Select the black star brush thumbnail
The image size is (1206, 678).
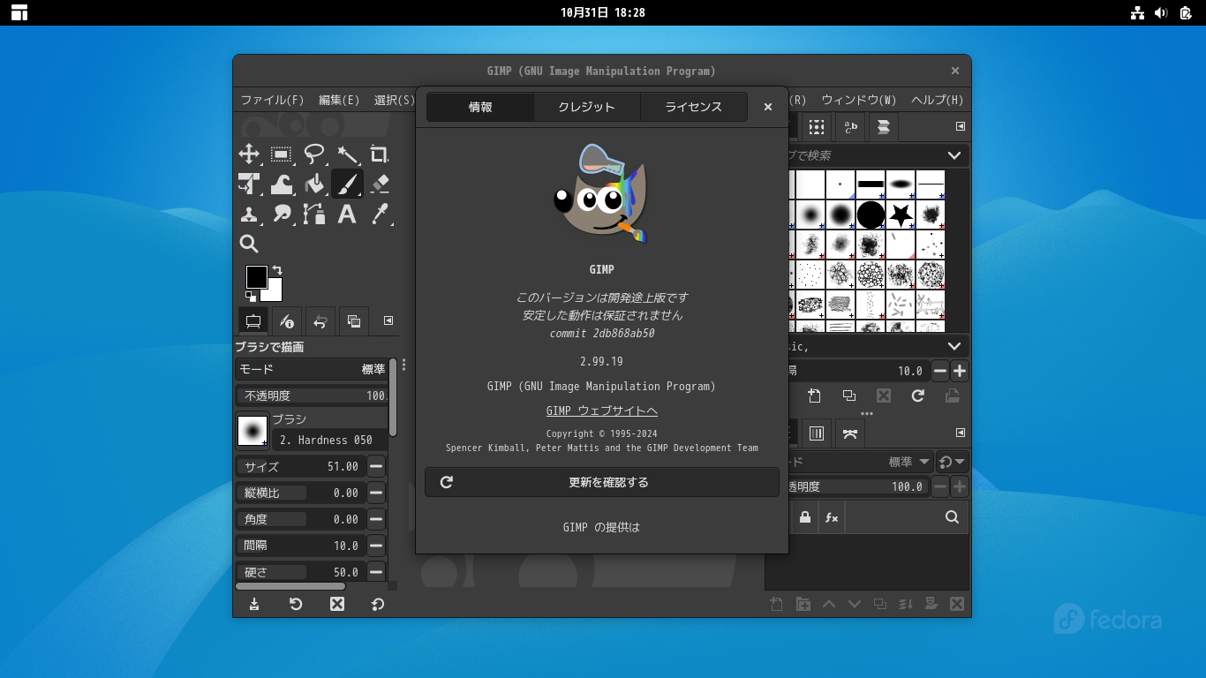tap(901, 215)
